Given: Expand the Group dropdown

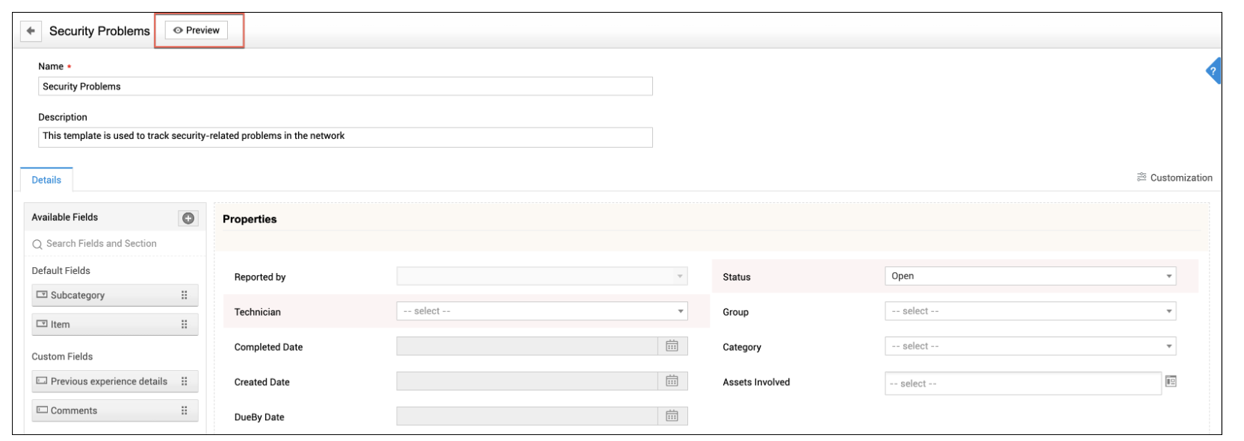Looking at the screenshot, I should click(x=1030, y=311).
